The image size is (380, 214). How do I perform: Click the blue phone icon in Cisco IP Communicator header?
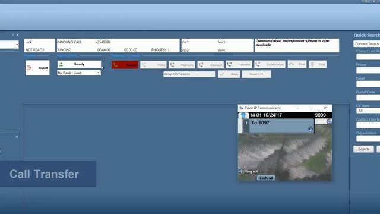pyautogui.click(x=243, y=115)
